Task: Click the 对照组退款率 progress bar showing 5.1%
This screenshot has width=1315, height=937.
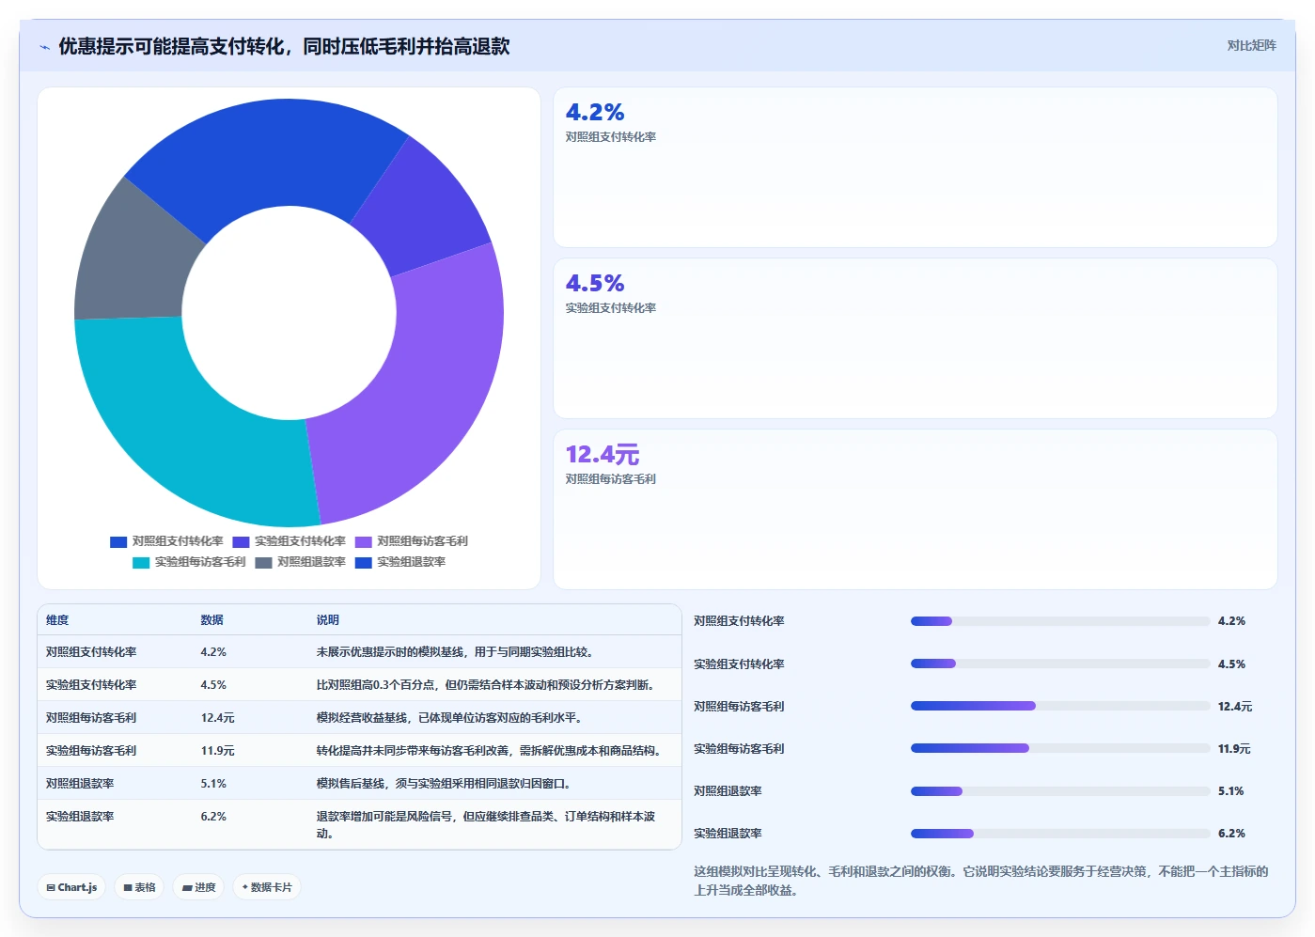Action: [x=1060, y=791]
